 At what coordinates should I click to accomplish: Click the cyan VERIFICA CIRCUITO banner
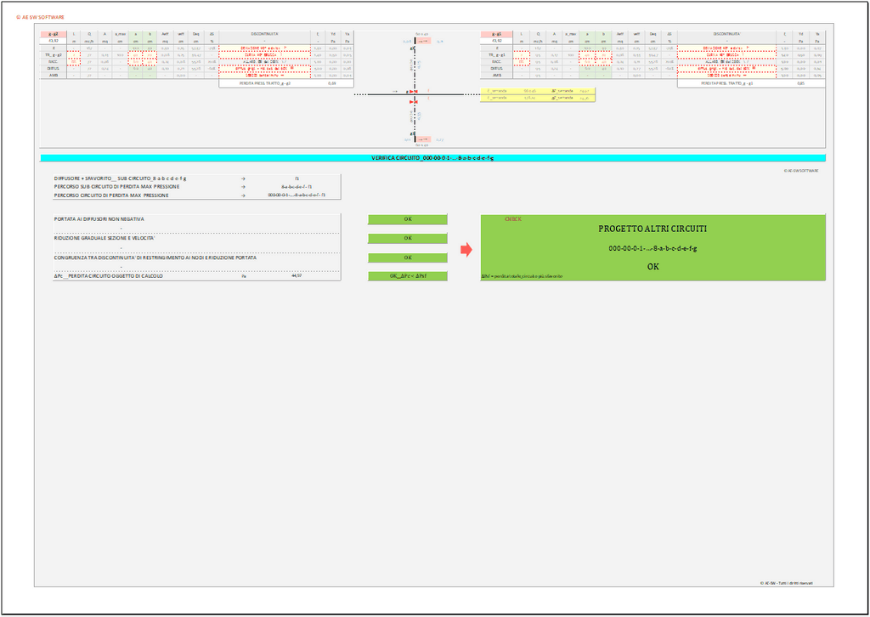pos(432,158)
